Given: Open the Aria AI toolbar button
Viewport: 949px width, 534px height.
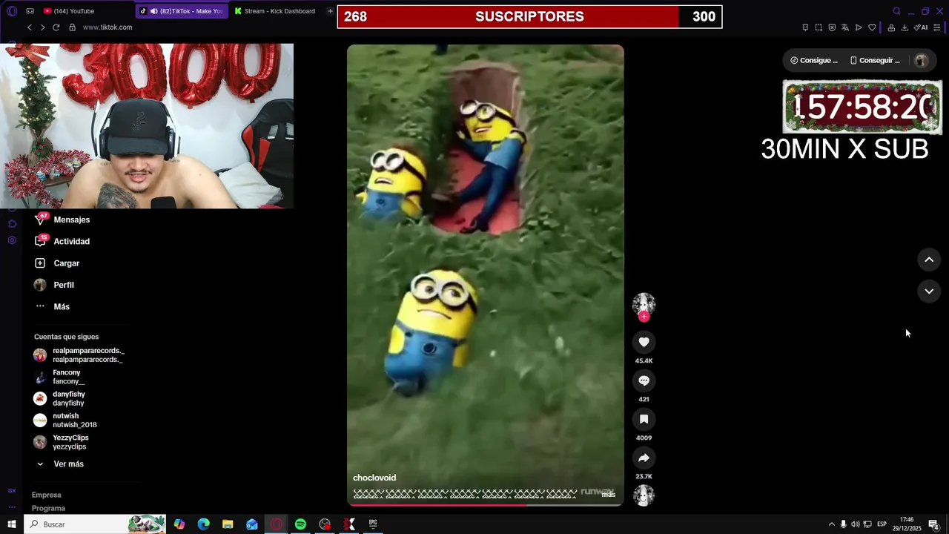Looking at the screenshot, I should coord(921,27).
